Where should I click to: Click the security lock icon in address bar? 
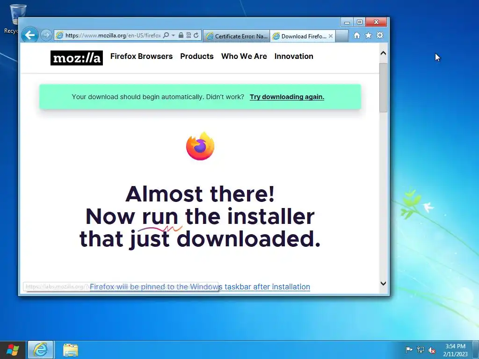[x=181, y=36]
